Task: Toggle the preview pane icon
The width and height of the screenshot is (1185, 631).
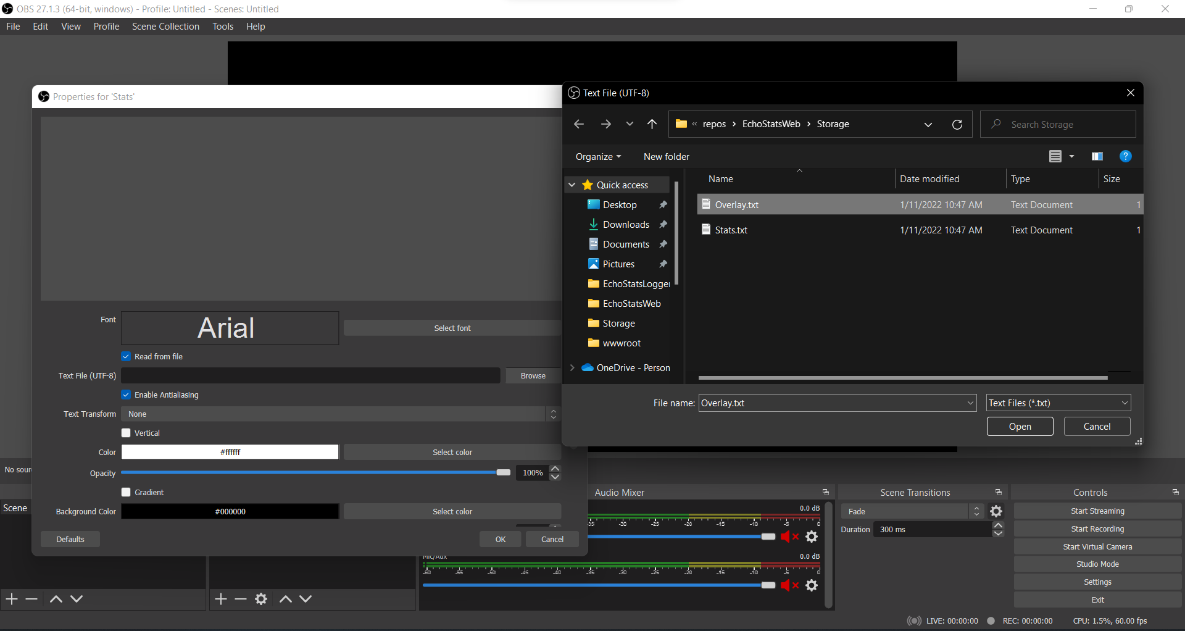Action: 1097,156
